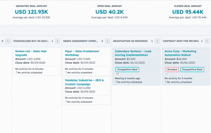211x133 pixels.
Task: Click 'Meeting 2 months ago' on Cyberdyne card
Action: click(127, 78)
